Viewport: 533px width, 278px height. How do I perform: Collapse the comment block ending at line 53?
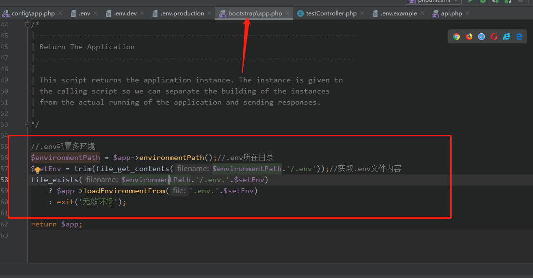(27, 124)
